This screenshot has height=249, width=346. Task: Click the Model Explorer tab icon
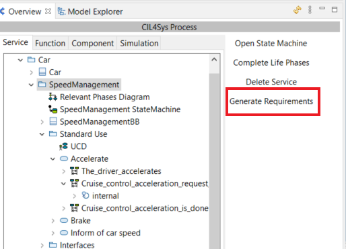tap(61, 11)
